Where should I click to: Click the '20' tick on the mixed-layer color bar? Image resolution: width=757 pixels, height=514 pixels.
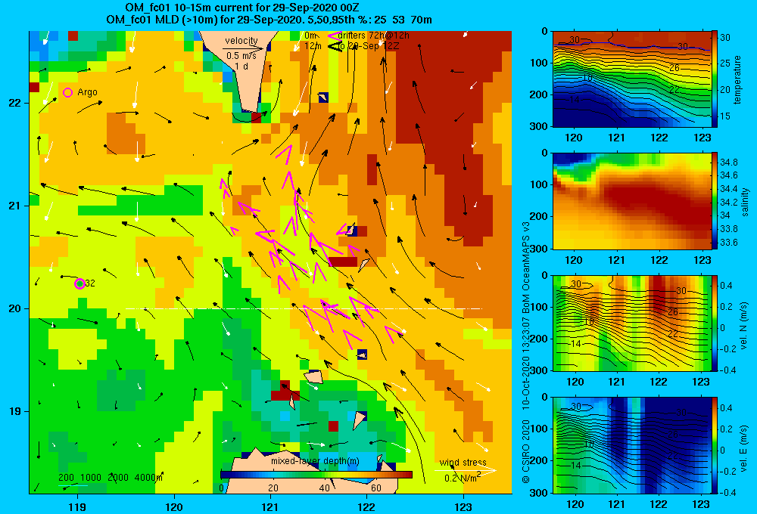(273, 488)
